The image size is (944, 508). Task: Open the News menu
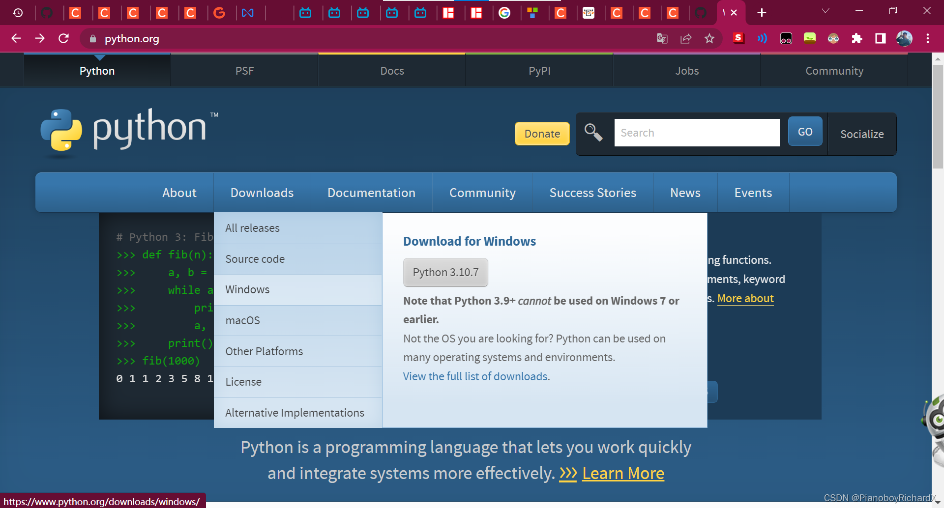point(685,193)
